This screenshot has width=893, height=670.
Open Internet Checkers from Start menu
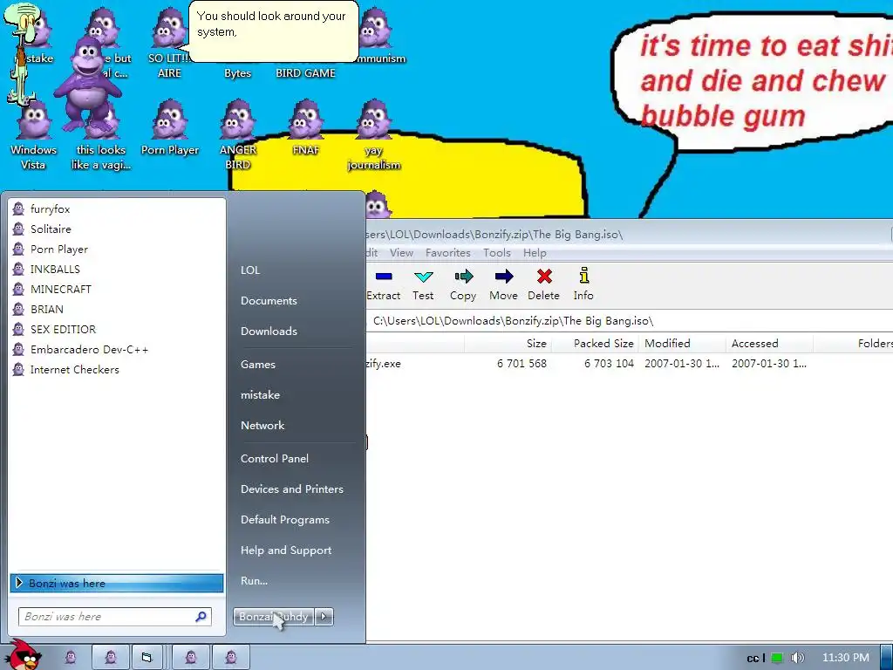[117, 370]
